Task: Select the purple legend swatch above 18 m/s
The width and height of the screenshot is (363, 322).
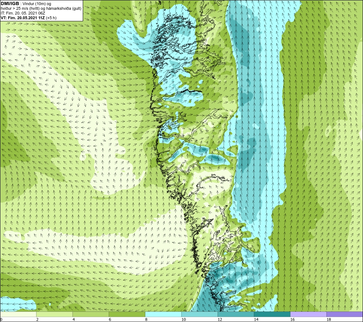Action: (x=345, y=314)
